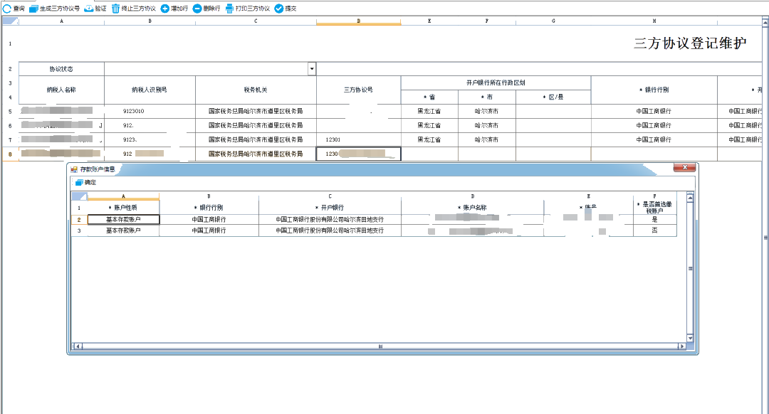Submit using the 提交 checkmark icon
This screenshot has height=414, width=769.
click(278, 9)
